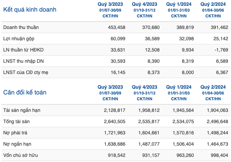
Task: Click the Tài sản ngắn hạn row label
Action: (x=22, y=110)
